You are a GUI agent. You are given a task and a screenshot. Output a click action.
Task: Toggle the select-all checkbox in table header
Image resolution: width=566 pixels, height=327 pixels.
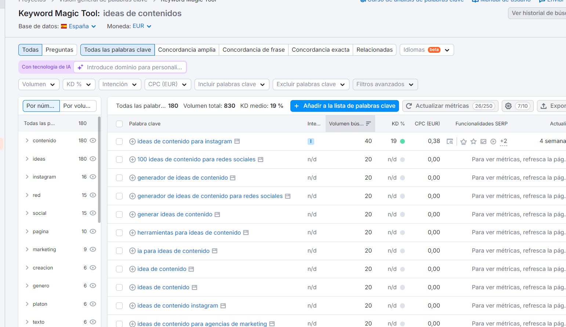(119, 124)
